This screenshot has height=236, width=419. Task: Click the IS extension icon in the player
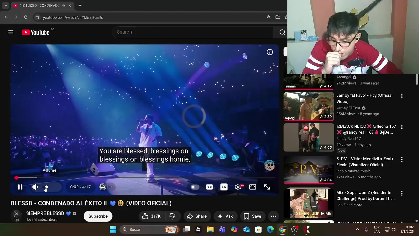pos(224,187)
